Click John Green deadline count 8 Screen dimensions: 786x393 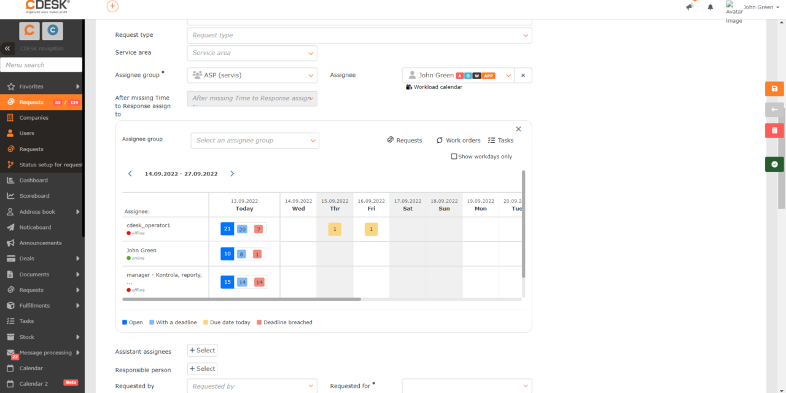click(241, 254)
